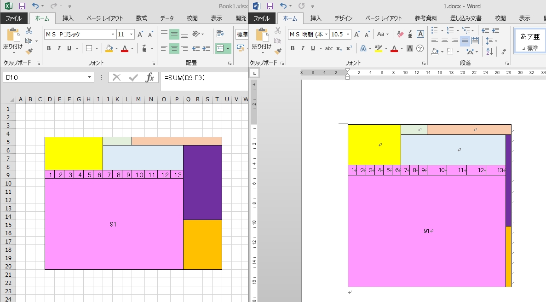The height and width of the screenshot is (302, 546).
Task: Toggle Underline in Excel ribbon
Action: tap(69, 48)
